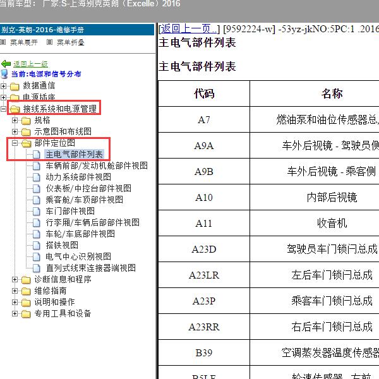Viewport: 379px width, 379px height.
Task: Click table cell A10
Action: [204, 198]
